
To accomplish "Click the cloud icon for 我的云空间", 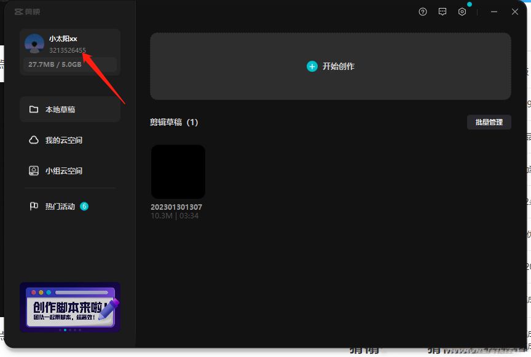I will coord(34,140).
